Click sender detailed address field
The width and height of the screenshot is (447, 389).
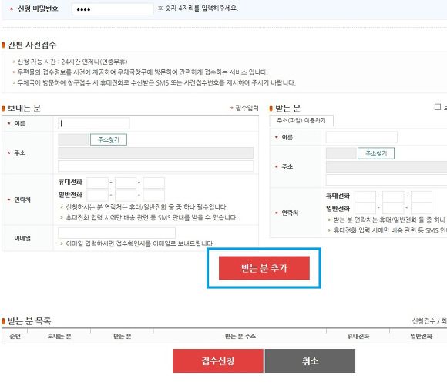(156, 166)
